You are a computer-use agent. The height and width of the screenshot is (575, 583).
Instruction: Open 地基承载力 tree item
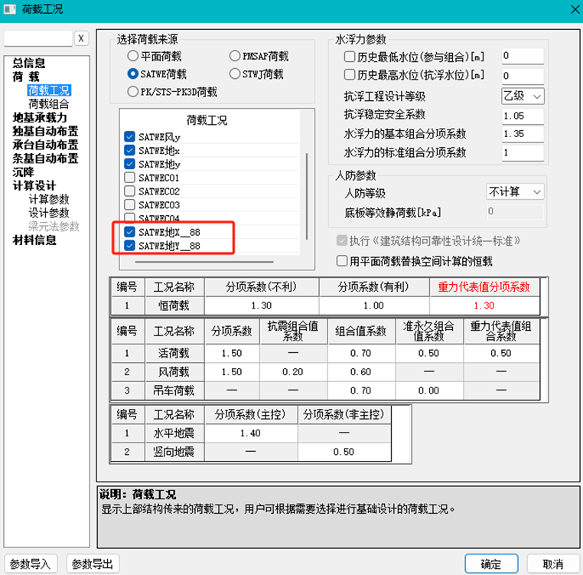[x=40, y=118]
